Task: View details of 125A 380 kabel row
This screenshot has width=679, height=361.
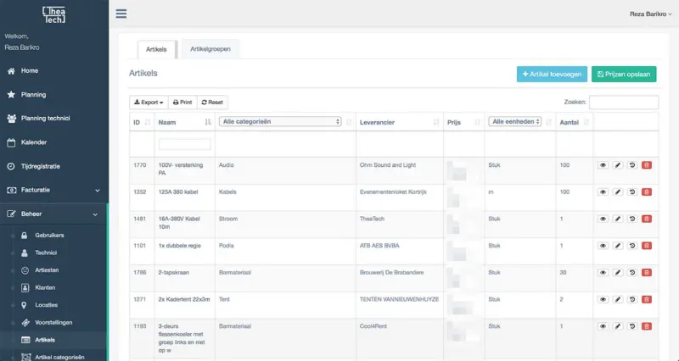Action: click(x=603, y=192)
